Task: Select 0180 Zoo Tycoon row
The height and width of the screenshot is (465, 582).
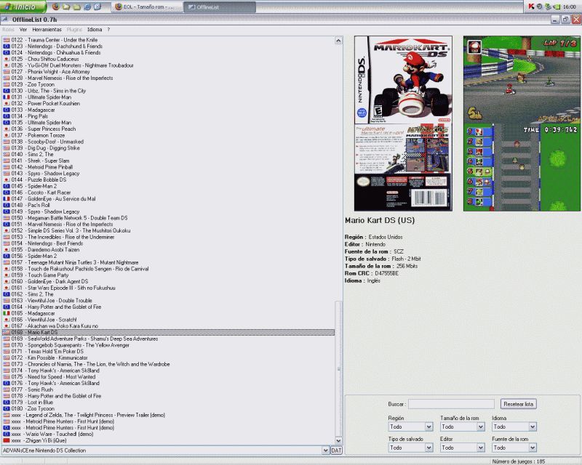Action: click(168, 408)
